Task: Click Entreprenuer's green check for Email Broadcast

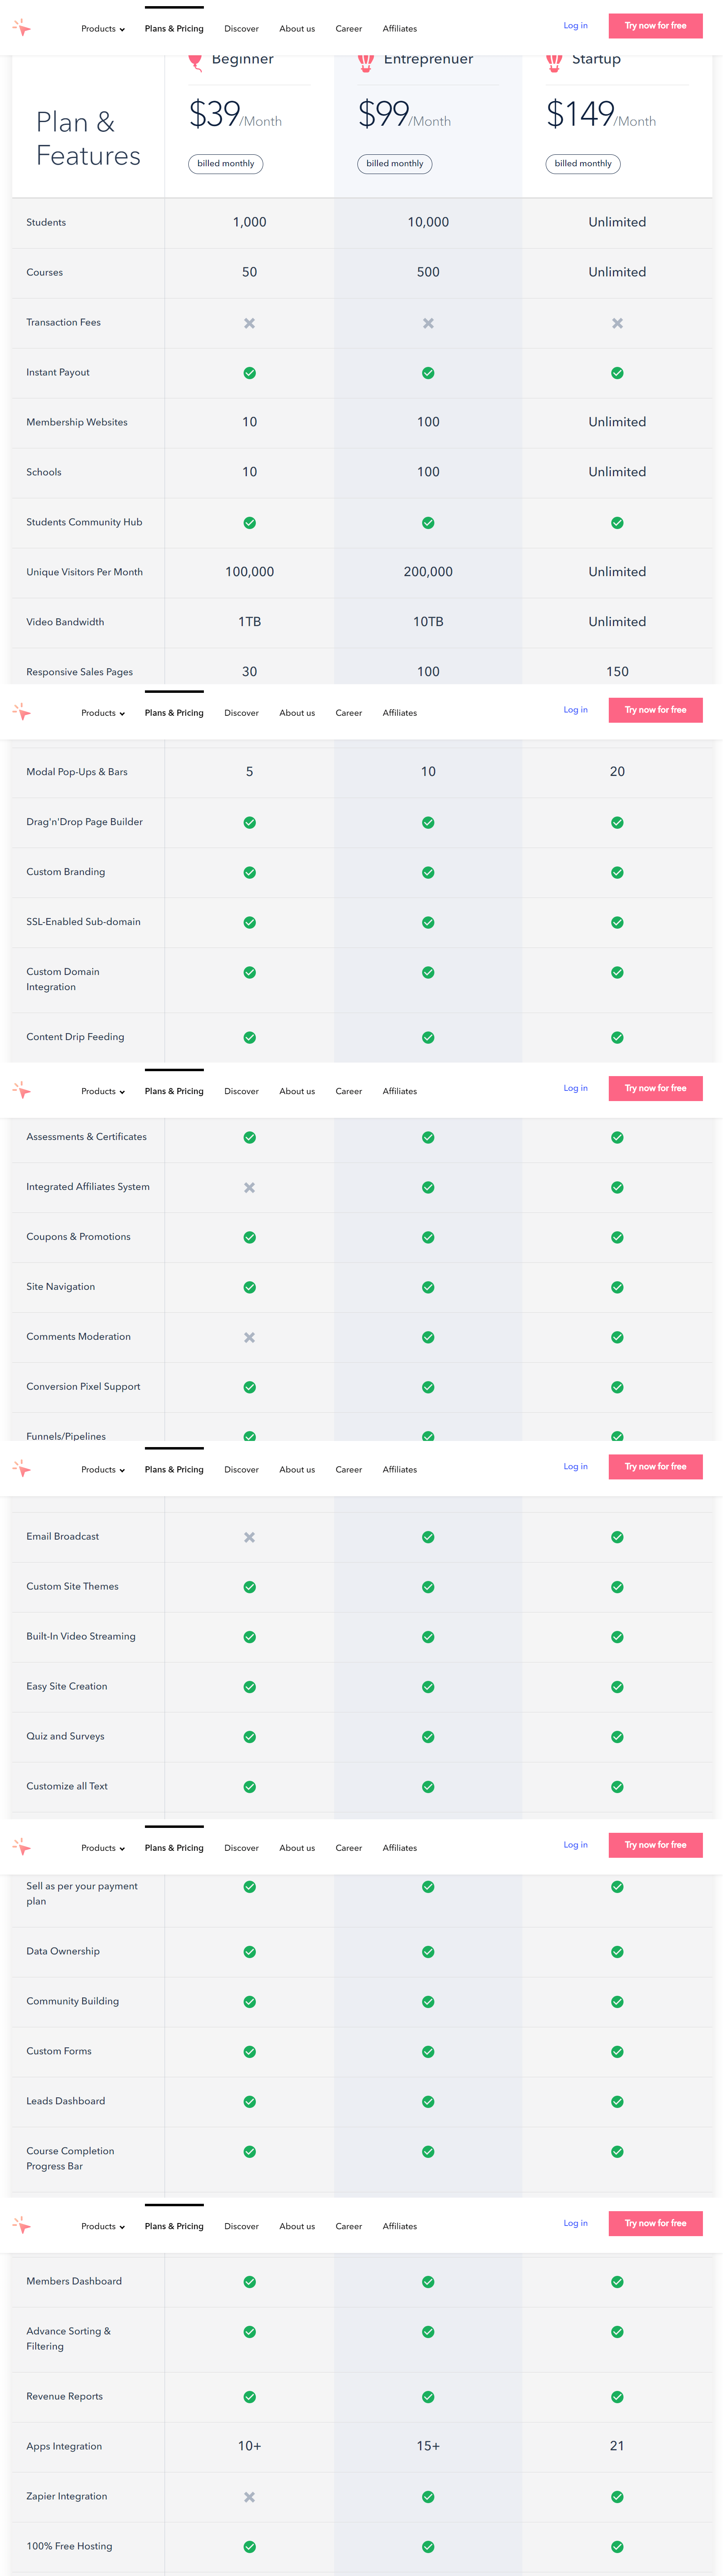Action: (428, 1537)
